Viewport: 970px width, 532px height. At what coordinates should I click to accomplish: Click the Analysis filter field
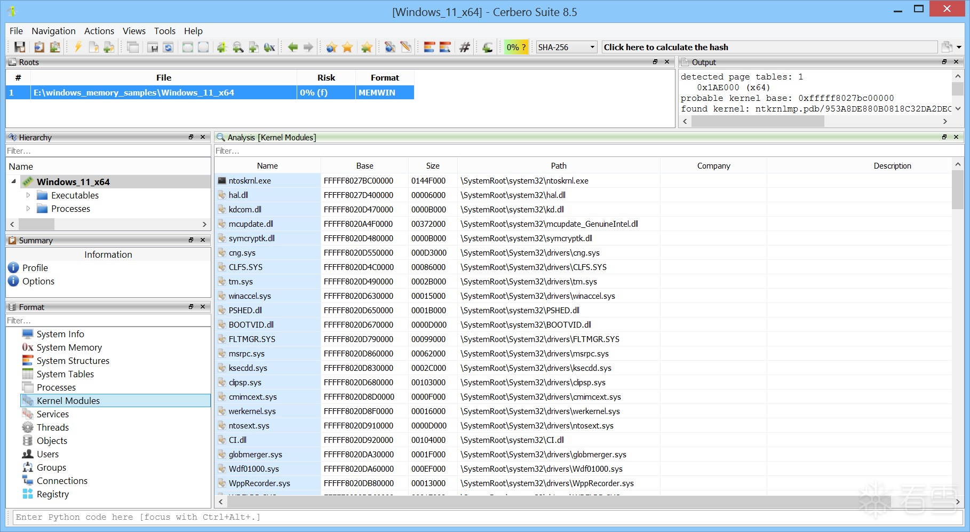589,151
